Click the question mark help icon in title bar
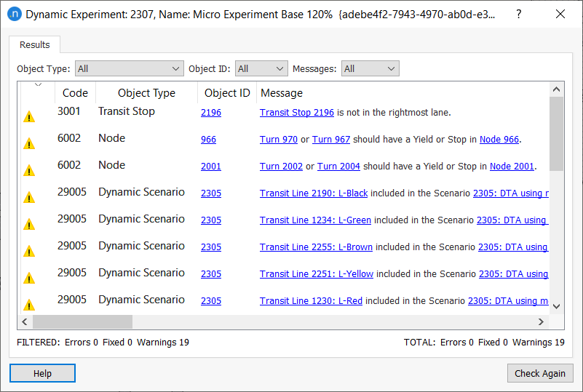 [x=519, y=14]
